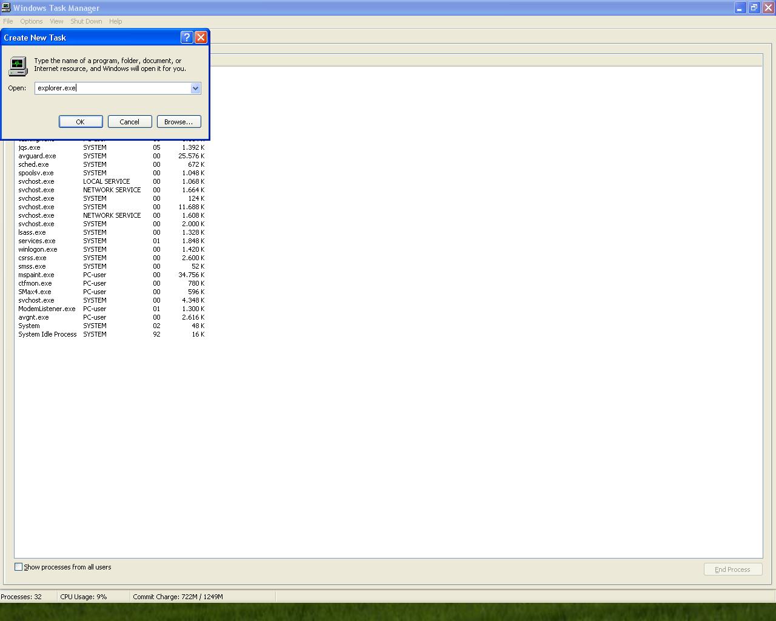This screenshot has width=776, height=621.
Task: Click the Commit Charge status bar entry
Action: point(178,597)
